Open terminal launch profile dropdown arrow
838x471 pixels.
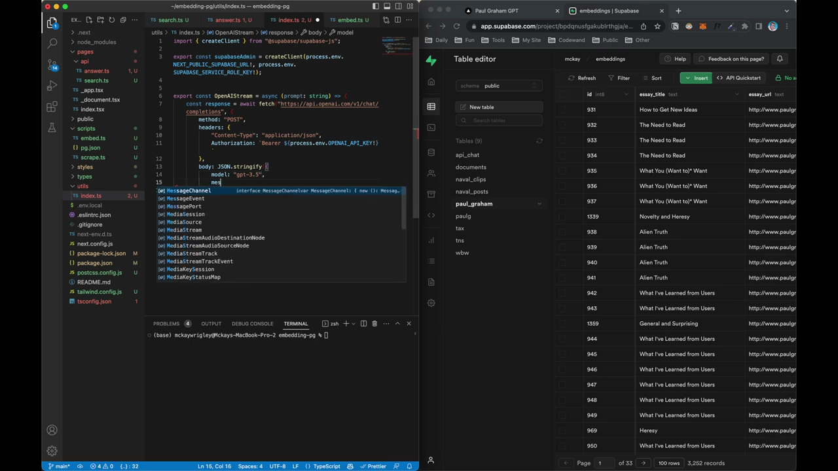[x=354, y=323]
